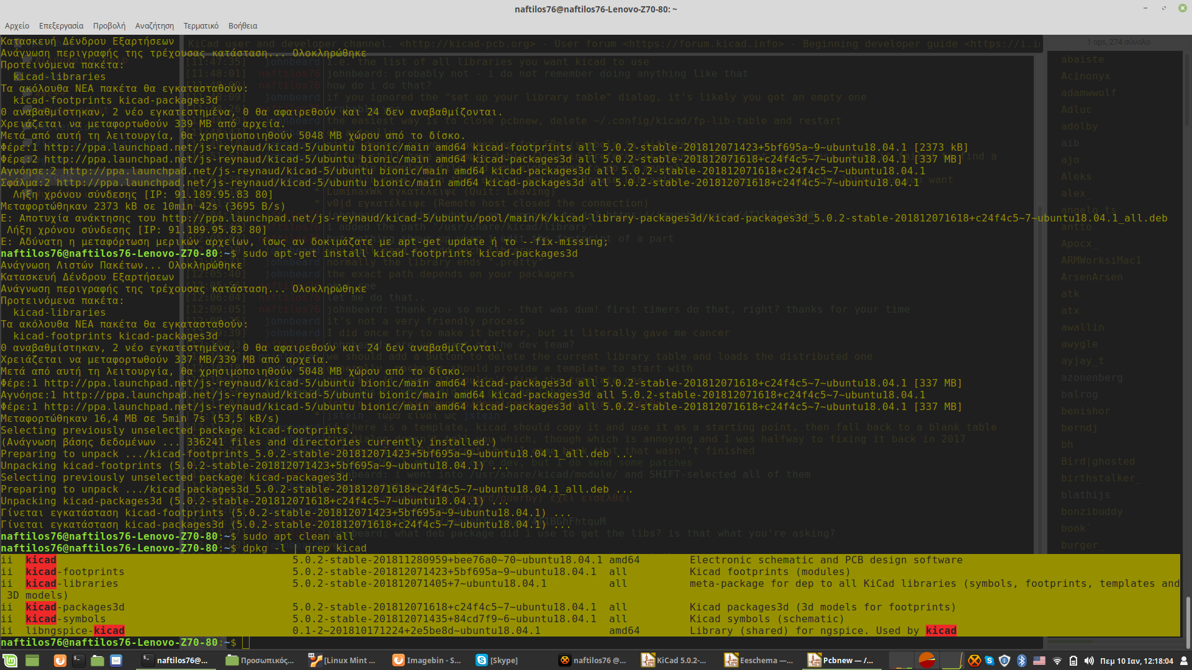Click the red pie chart monitor applet

927,661
